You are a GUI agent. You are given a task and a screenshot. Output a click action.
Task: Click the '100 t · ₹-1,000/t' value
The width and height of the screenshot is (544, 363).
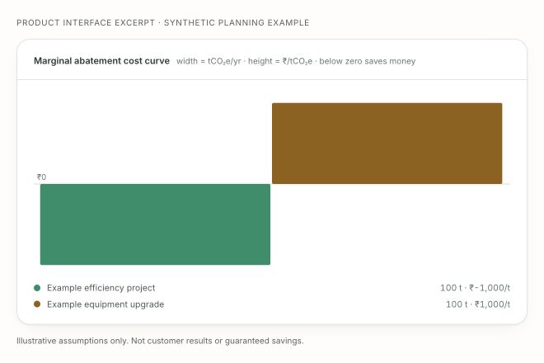tap(475, 288)
